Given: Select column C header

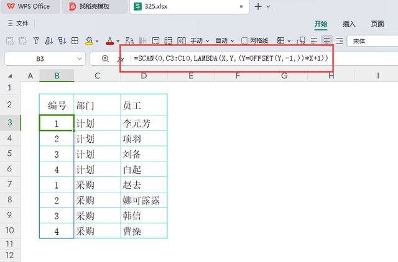Looking at the screenshot, I should pyautogui.click(x=97, y=76).
